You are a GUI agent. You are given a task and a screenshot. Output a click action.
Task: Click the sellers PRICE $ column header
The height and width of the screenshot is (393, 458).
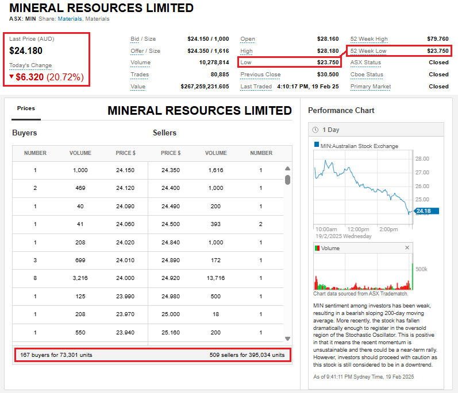171,153
